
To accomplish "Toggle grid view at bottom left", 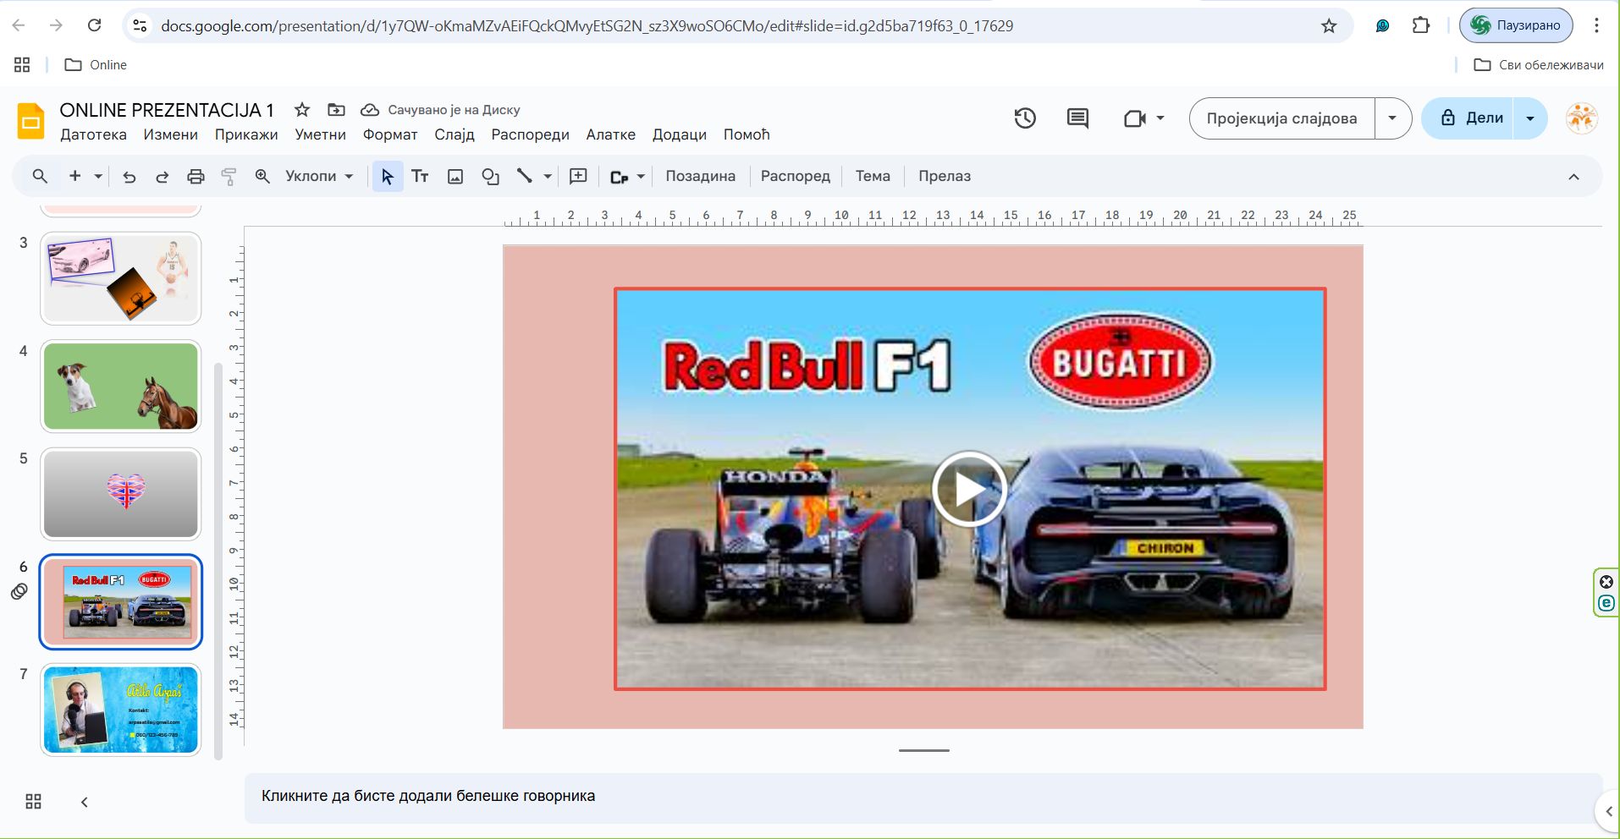I will [x=34, y=802].
